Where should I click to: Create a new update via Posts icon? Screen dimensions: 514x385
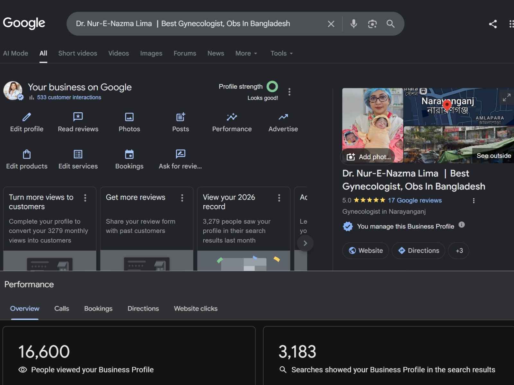181,117
